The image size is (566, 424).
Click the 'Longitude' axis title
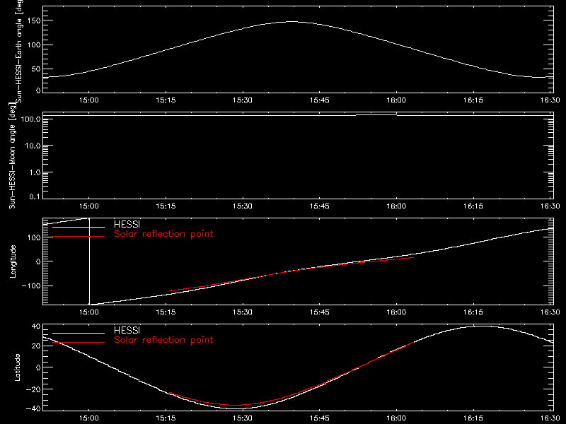(x=13, y=261)
